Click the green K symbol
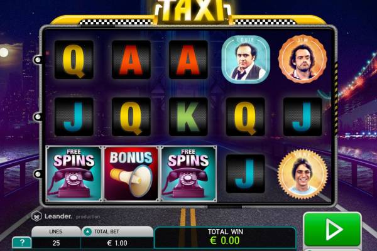The image size is (377, 251). pos(188,117)
